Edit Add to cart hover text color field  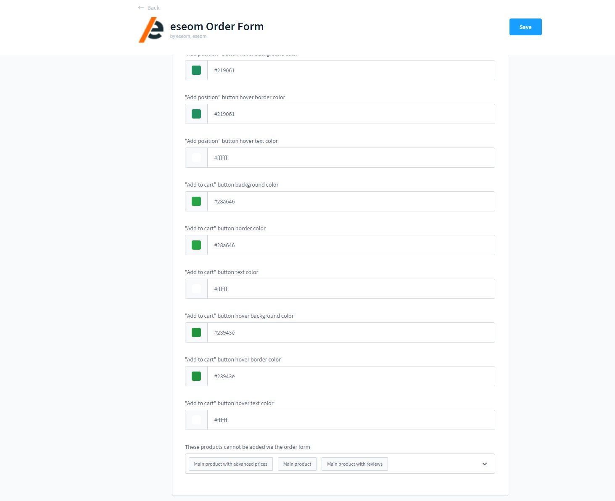[351, 420]
